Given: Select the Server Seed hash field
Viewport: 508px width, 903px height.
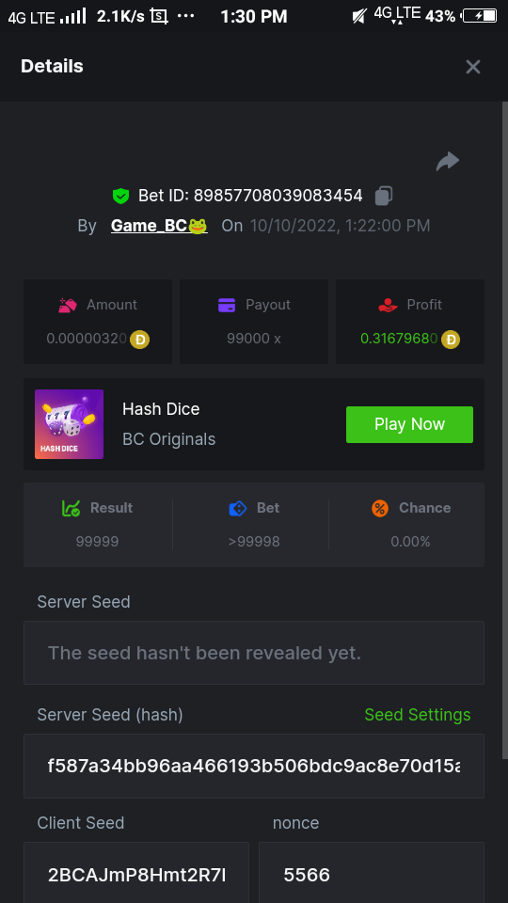Looking at the screenshot, I should tap(254, 766).
